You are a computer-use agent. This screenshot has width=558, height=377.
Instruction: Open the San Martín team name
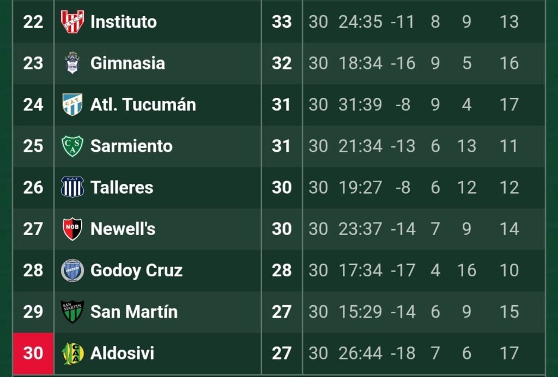click(134, 312)
